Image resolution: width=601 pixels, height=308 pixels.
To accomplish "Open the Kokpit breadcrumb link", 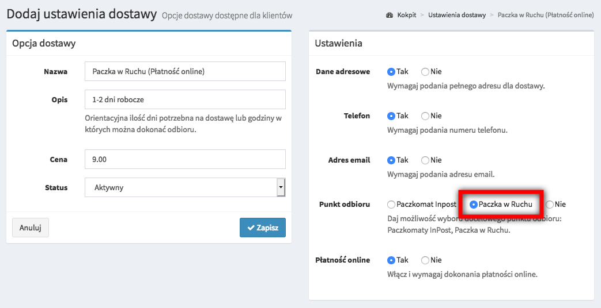I will [x=407, y=16].
